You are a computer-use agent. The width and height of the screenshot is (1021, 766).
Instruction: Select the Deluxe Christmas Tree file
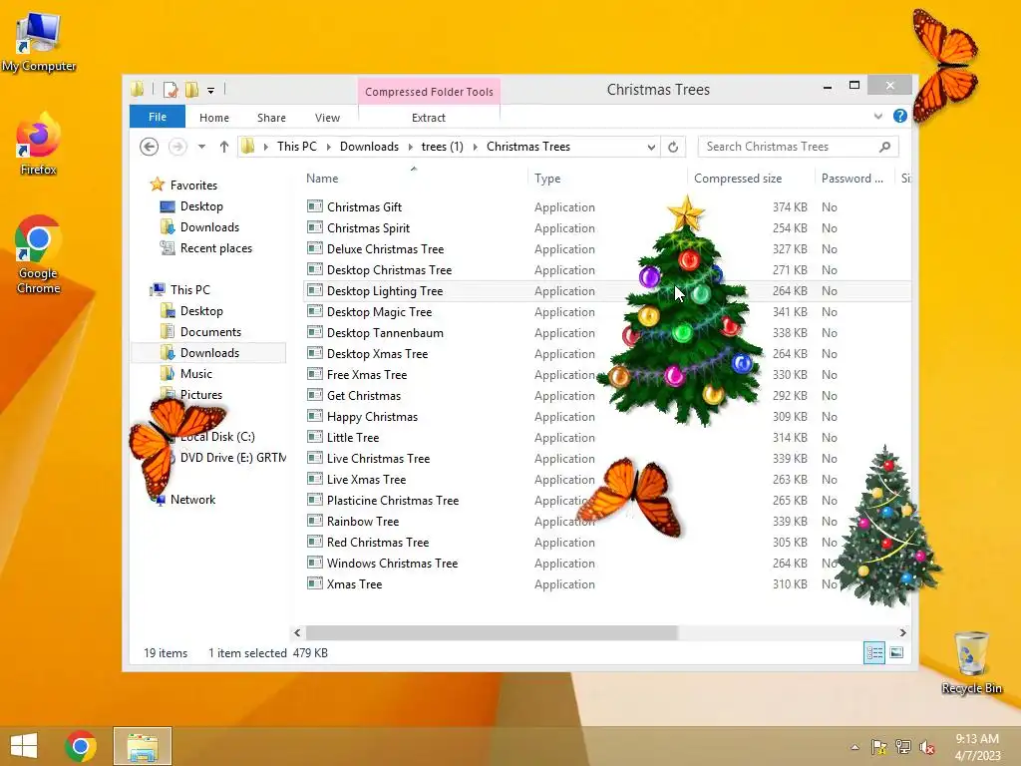(x=385, y=248)
